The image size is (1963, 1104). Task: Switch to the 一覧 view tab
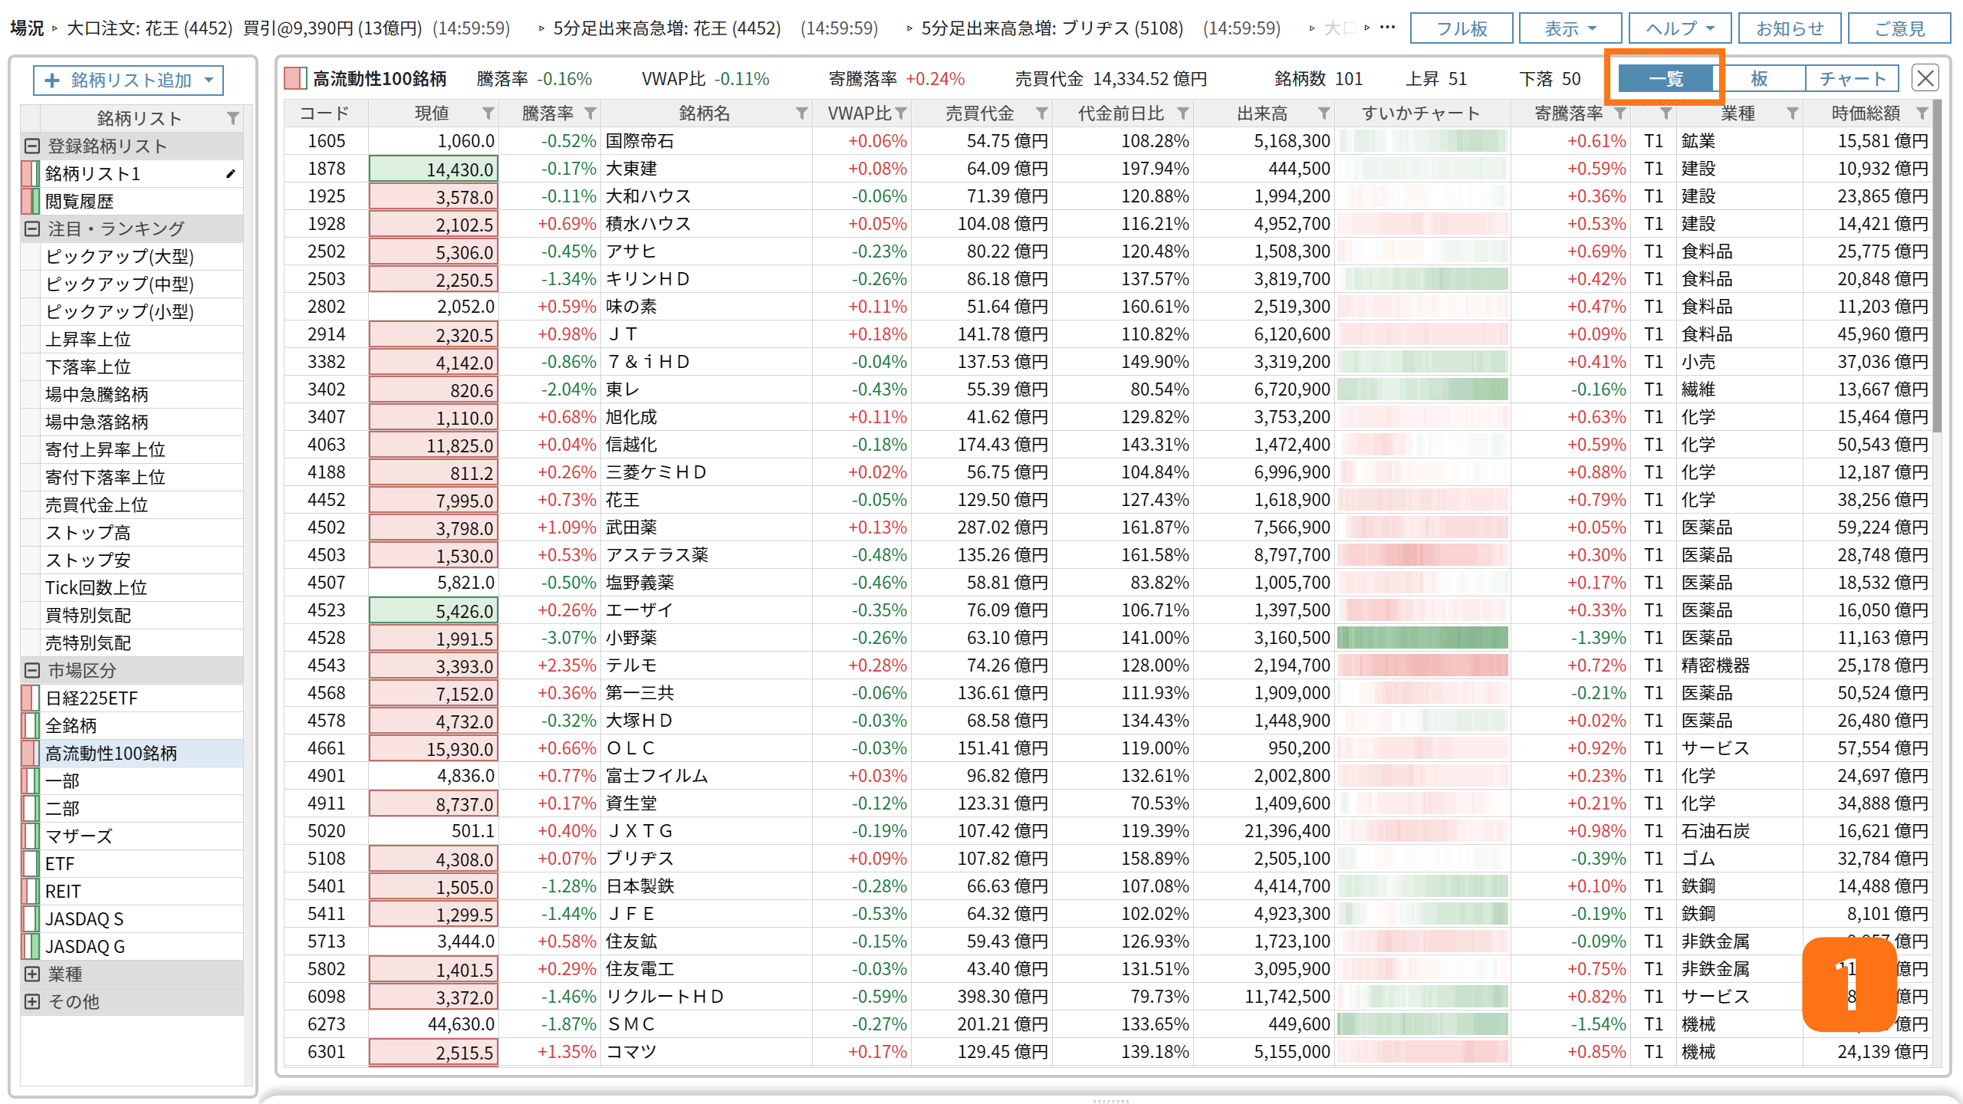(1665, 78)
